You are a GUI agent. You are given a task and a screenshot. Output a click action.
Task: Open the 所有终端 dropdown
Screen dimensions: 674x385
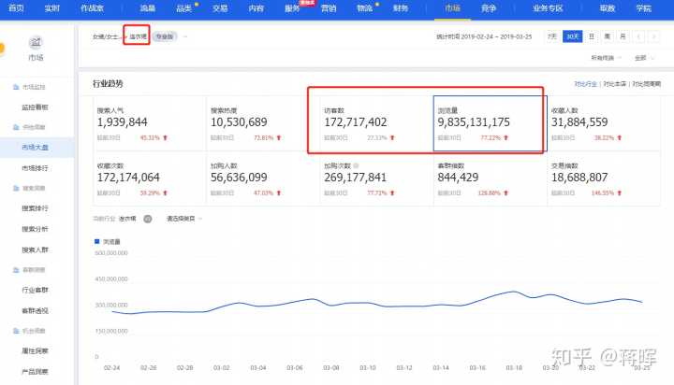pos(605,57)
